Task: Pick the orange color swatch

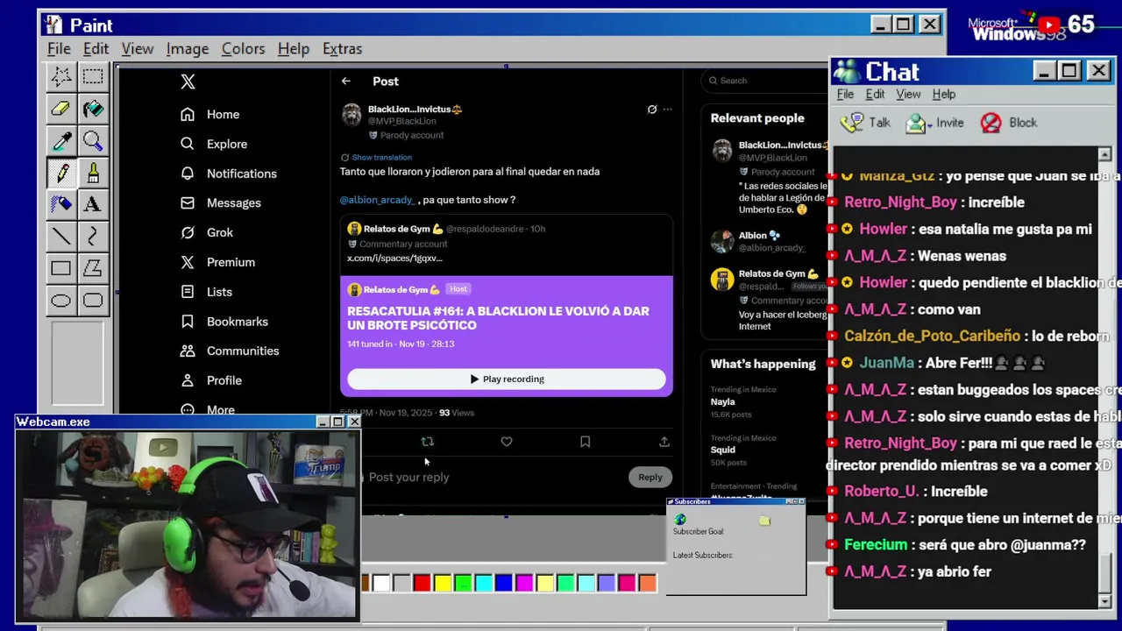Action: pyautogui.click(x=647, y=583)
